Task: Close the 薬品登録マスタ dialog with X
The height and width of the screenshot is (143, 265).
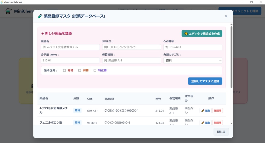Action: [x=226, y=16]
